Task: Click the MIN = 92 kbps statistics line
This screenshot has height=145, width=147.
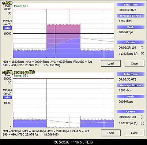Action: (46, 131)
